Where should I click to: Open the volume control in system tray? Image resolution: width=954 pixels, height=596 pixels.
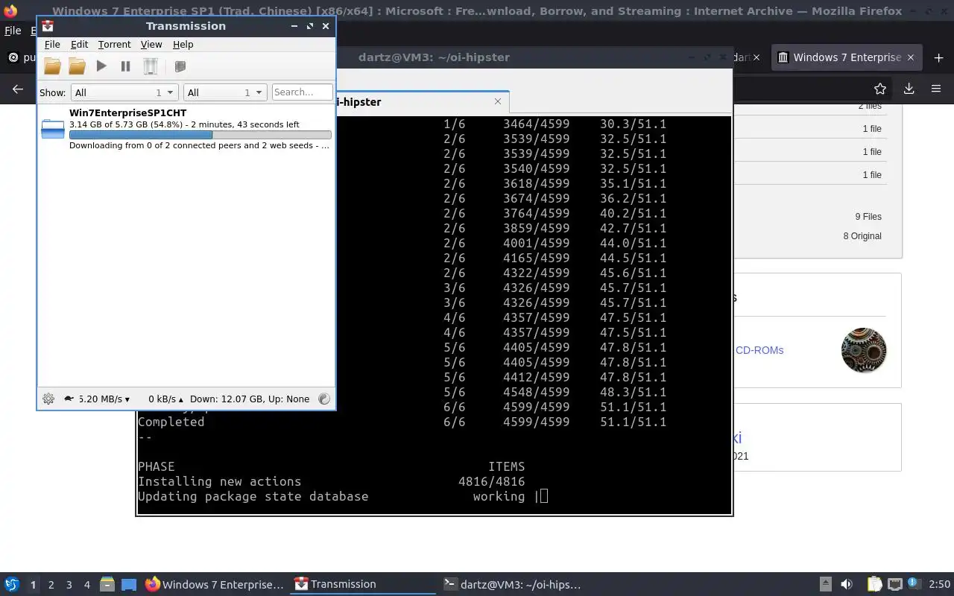(846, 585)
